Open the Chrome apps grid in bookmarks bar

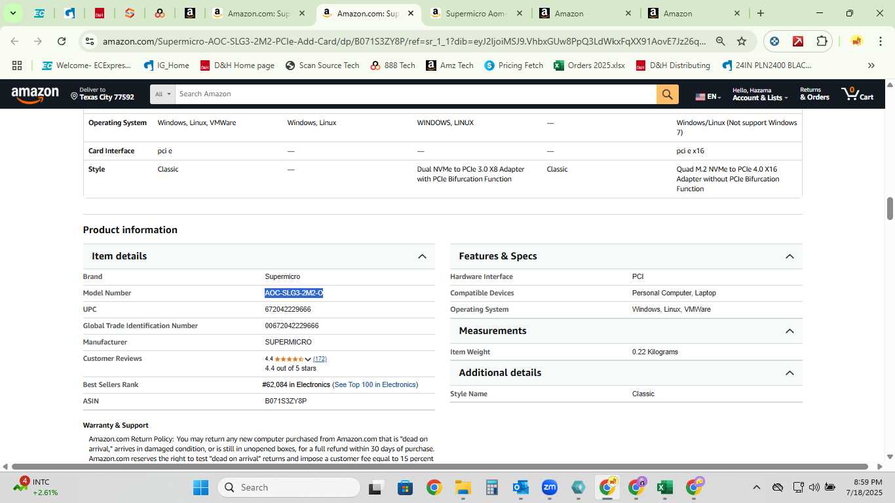click(x=17, y=65)
